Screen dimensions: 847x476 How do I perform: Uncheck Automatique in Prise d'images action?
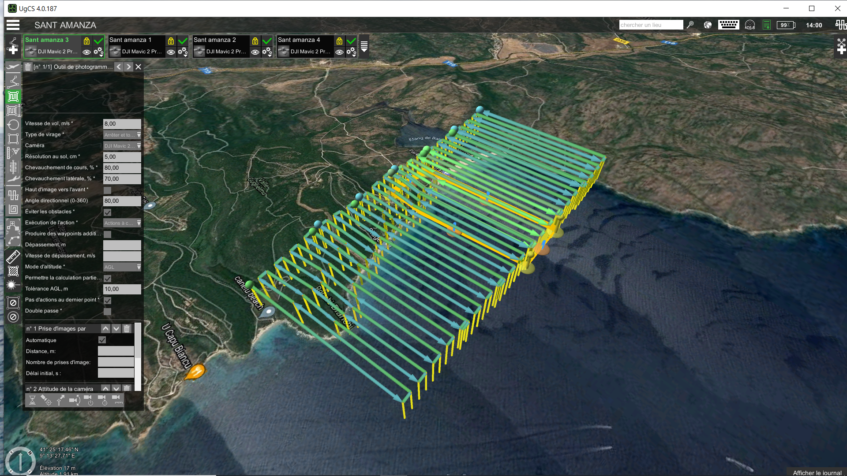tap(102, 340)
